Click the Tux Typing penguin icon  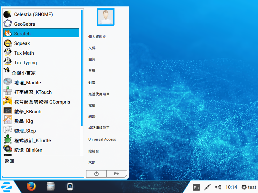(8, 62)
